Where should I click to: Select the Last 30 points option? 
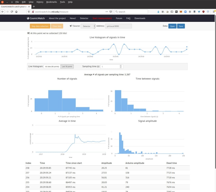[x=67, y=66]
